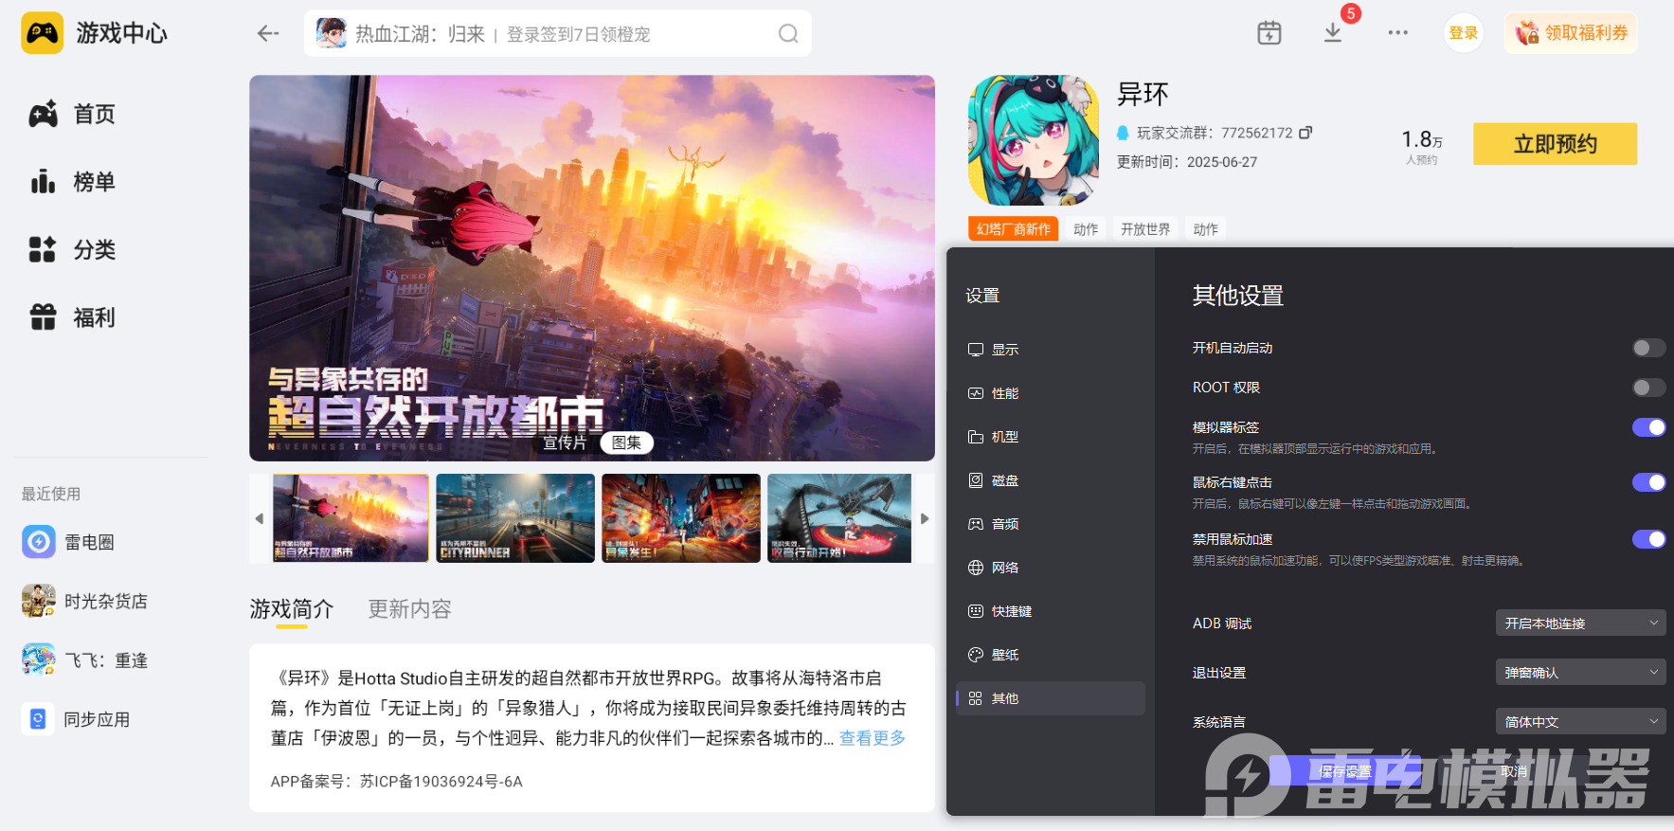Select the CITYRUNNER thumbnail

point(515,518)
